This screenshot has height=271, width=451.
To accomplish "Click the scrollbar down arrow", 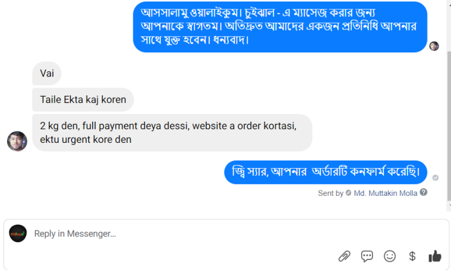I will click(x=449, y=206).
